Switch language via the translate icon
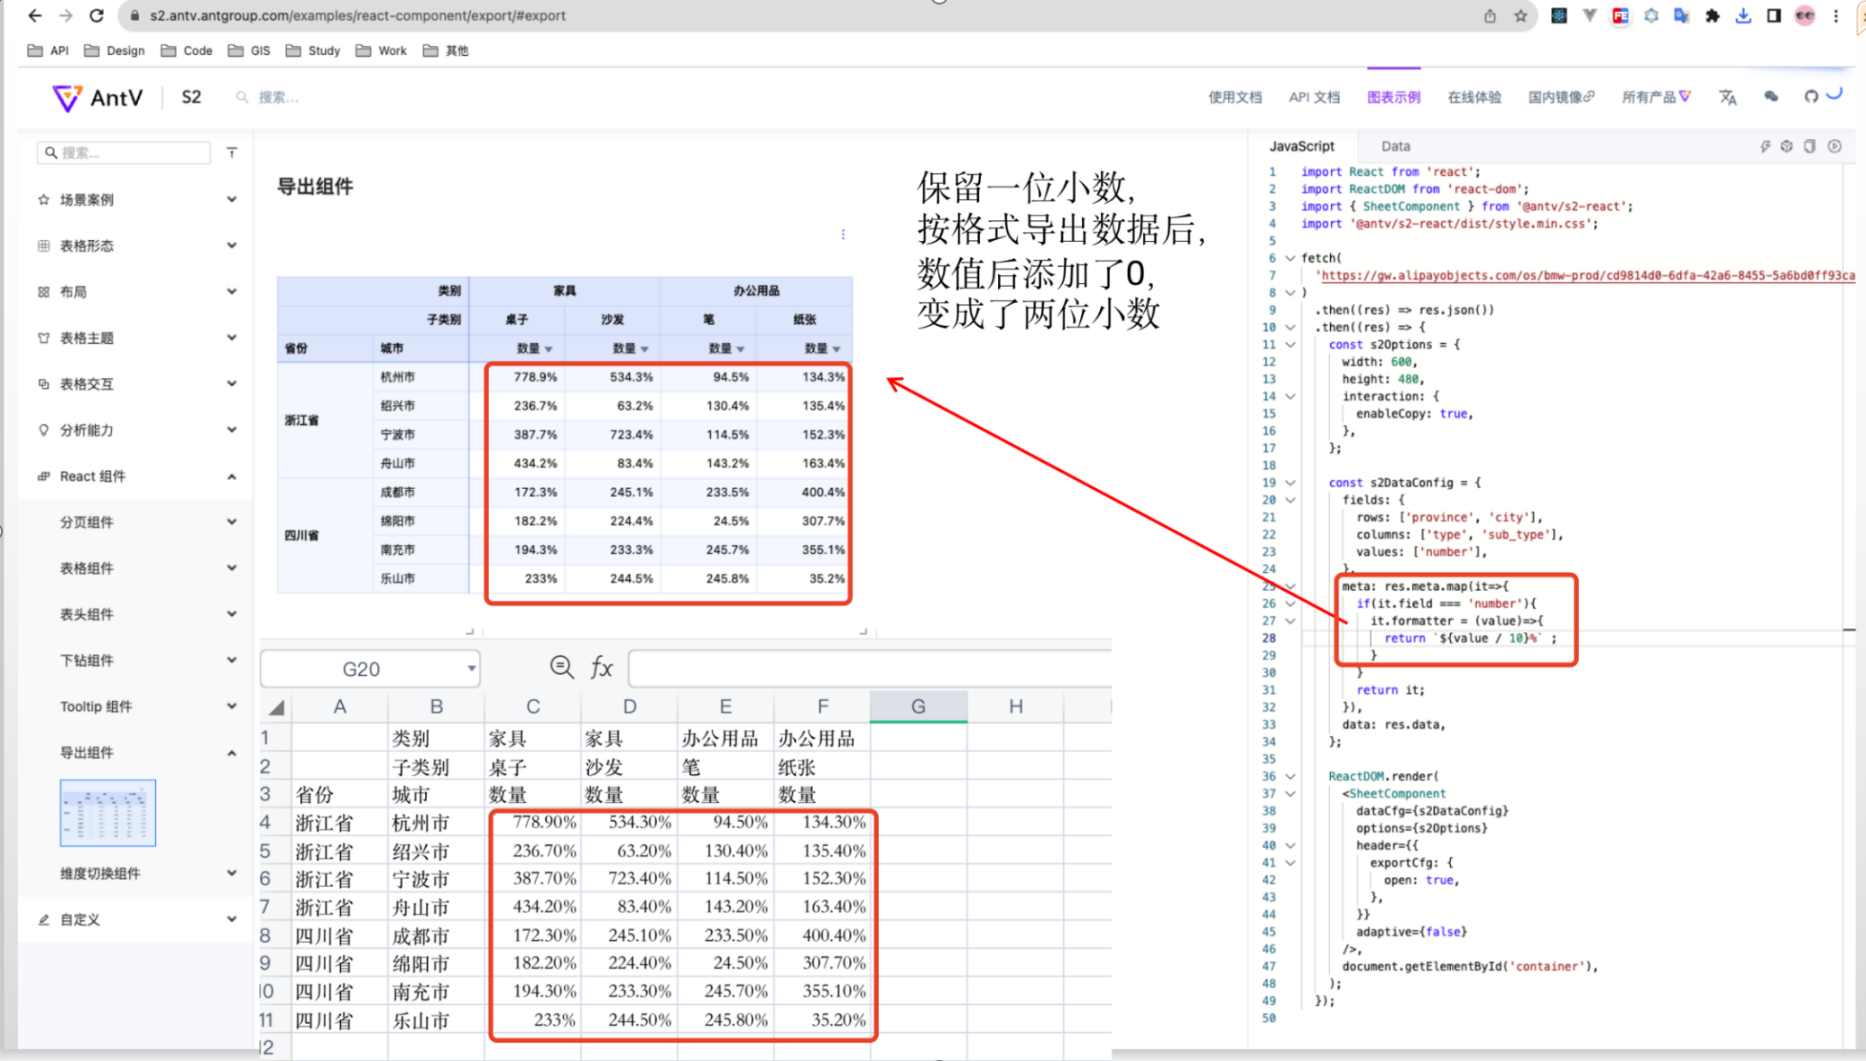1866x1061 pixels. click(x=1728, y=97)
